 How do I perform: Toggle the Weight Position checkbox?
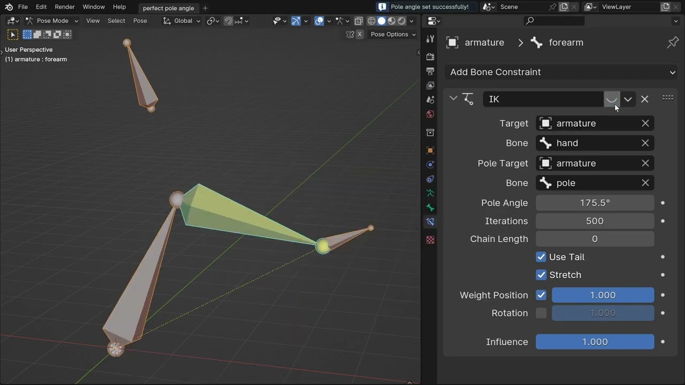click(x=541, y=295)
